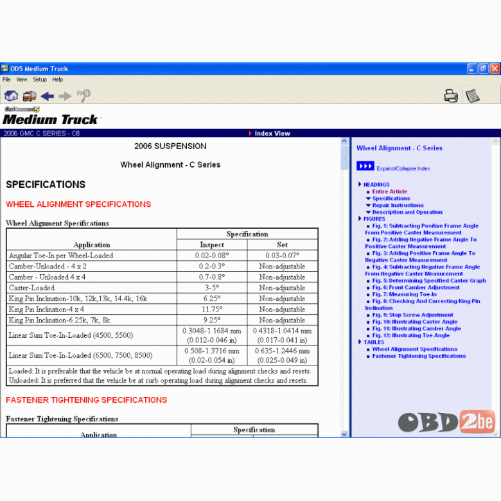
Task: Select the 0.02-0.08° inspect value
Action: [x=212, y=256]
